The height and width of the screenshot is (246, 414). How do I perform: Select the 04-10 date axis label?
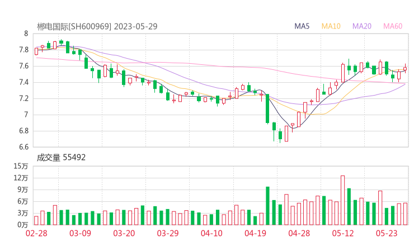pyautogui.click(x=211, y=233)
